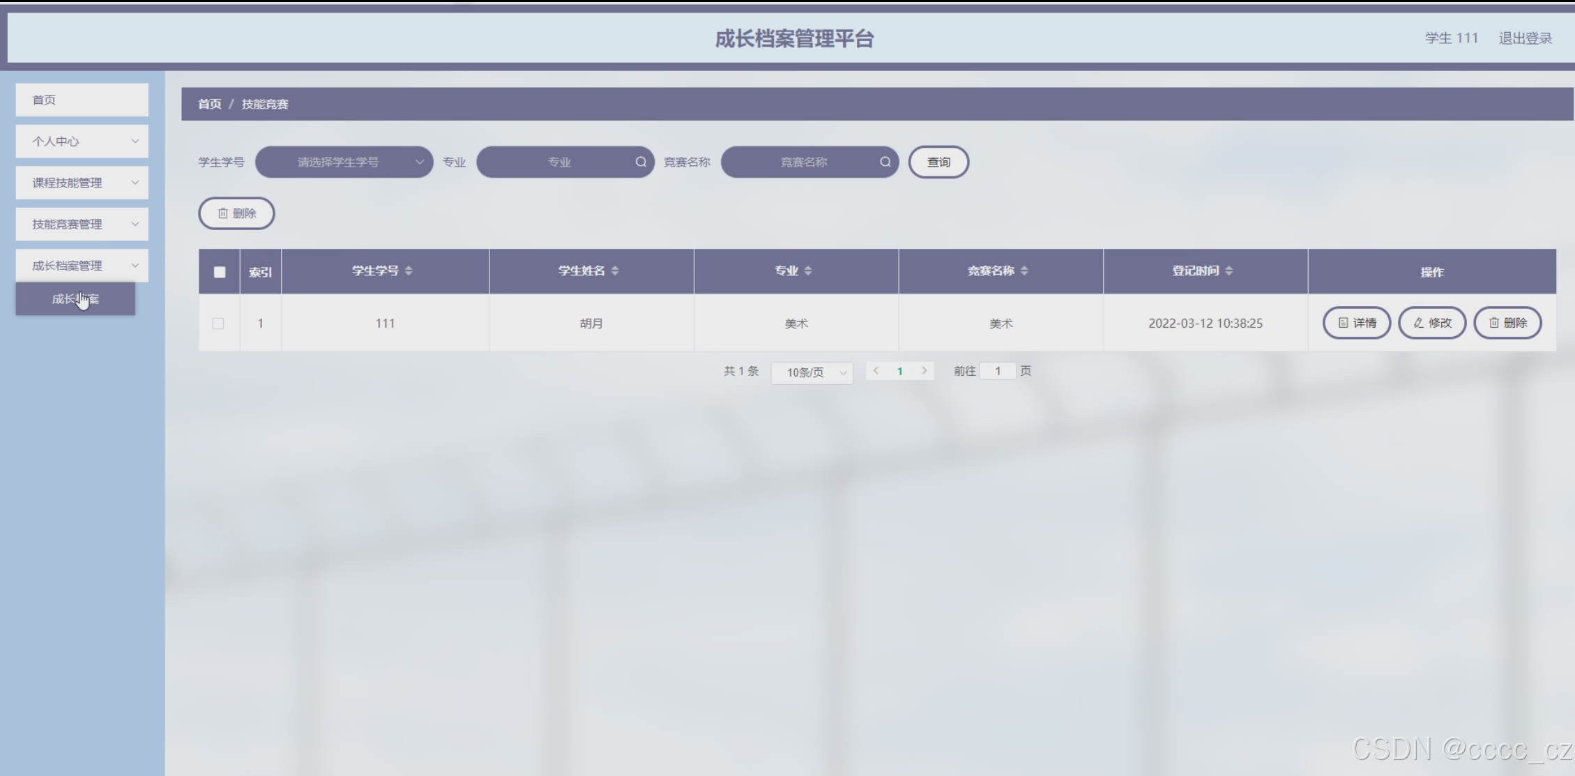Click the search icon in 竞赛名称 field
The width and height of the screenshot is (1575, 776).
pyautogui.click(x=885, y=162)
